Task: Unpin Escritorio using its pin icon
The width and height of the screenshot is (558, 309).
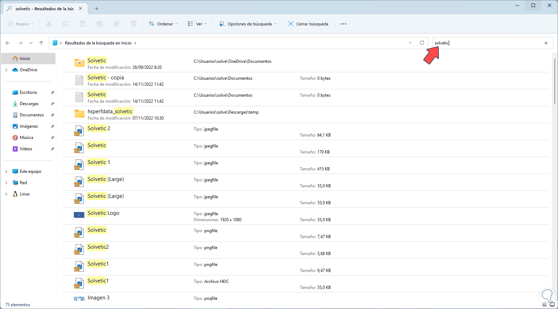Action: 52,92
